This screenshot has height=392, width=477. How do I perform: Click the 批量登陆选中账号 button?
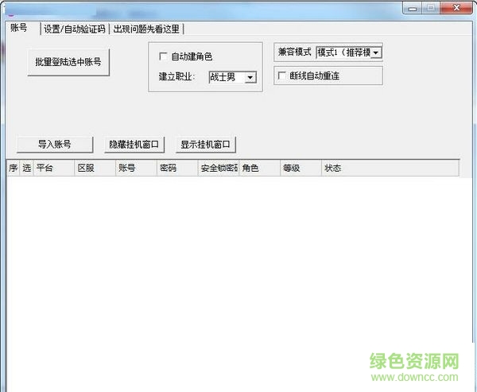pos(68,62)
